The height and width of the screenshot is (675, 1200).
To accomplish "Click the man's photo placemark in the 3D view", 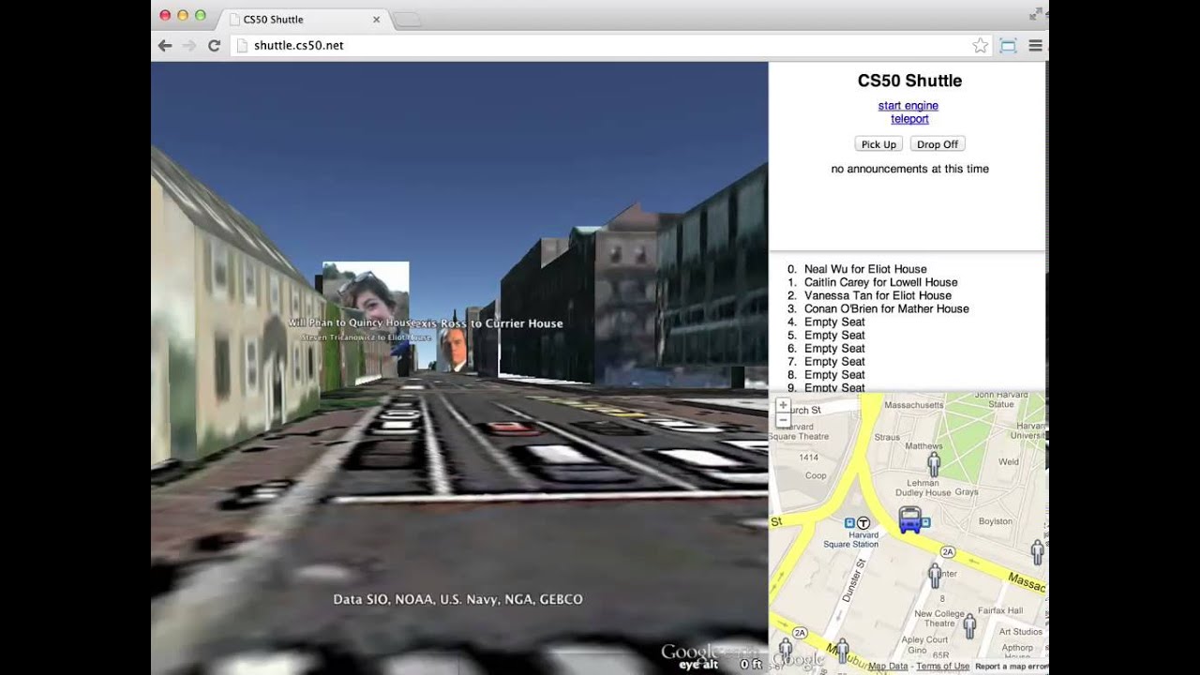I will 452,351.
